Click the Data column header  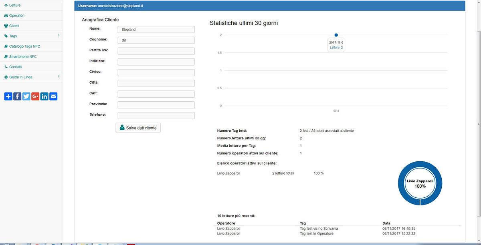coord(386,223)
